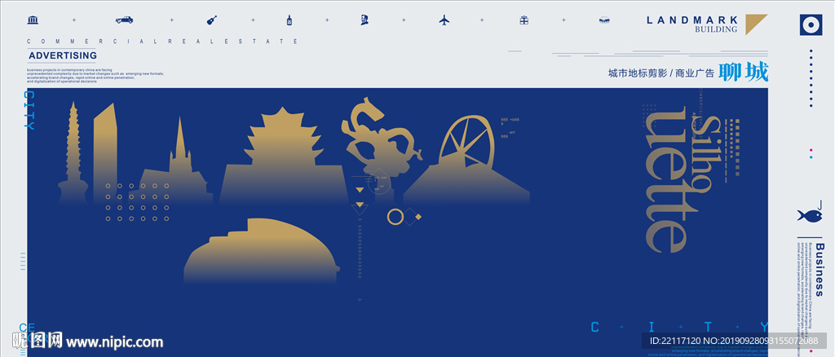Click the vintage car icon
Screen dimensions: 835x357
[124, 20]
